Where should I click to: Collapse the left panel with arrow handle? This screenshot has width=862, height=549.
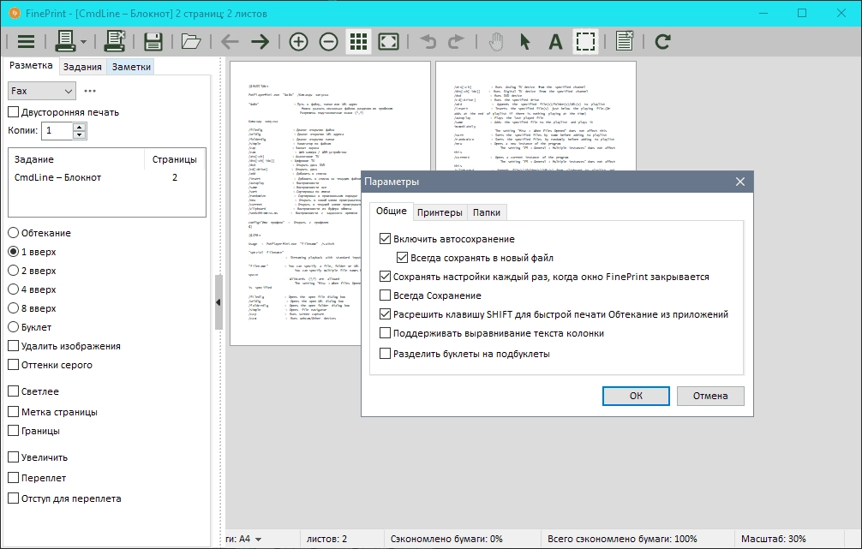coord(218,302)
